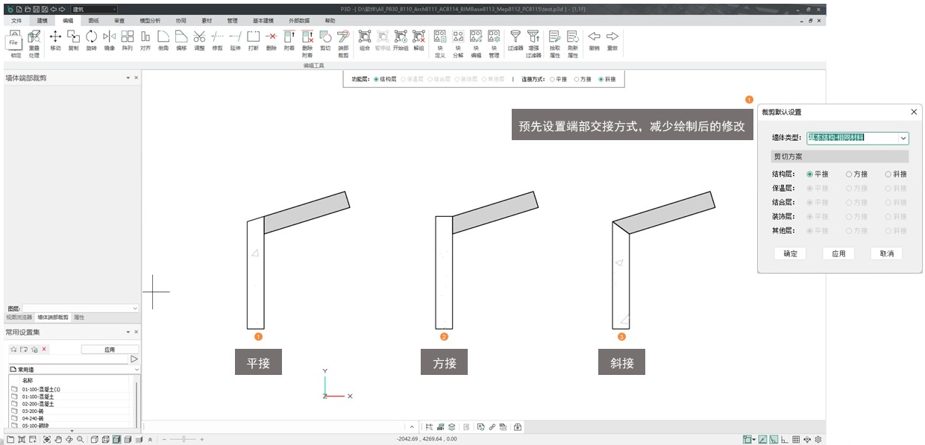Select 结构层 in the 功能层 bar
The height and width of the screenshot is (445, 925).
pyautogui.click(x=386, y=79)
